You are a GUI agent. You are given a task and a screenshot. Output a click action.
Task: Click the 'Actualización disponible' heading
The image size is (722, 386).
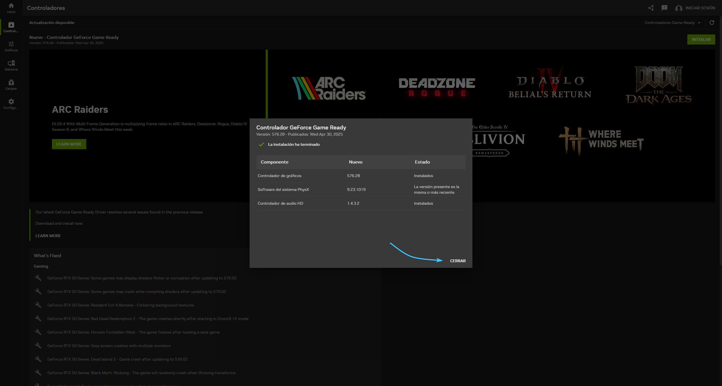(x=52, y=23)
